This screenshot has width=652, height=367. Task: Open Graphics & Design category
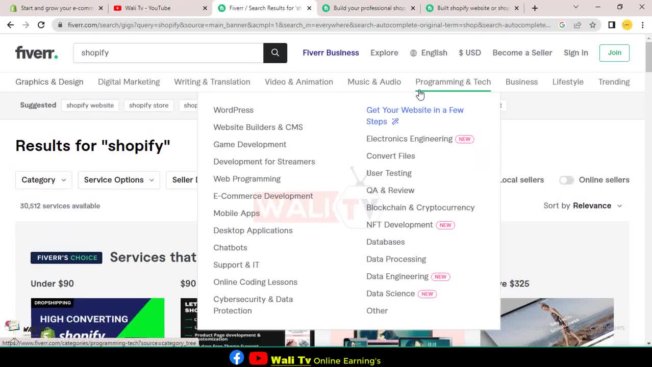49,82
